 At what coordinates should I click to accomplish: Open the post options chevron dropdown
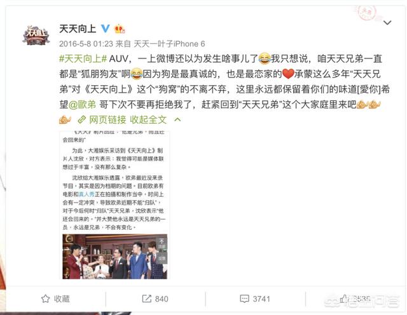pos(387,23)
